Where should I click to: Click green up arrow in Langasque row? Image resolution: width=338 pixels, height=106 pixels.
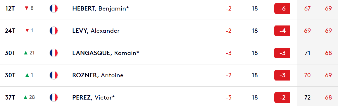[26, 53]
